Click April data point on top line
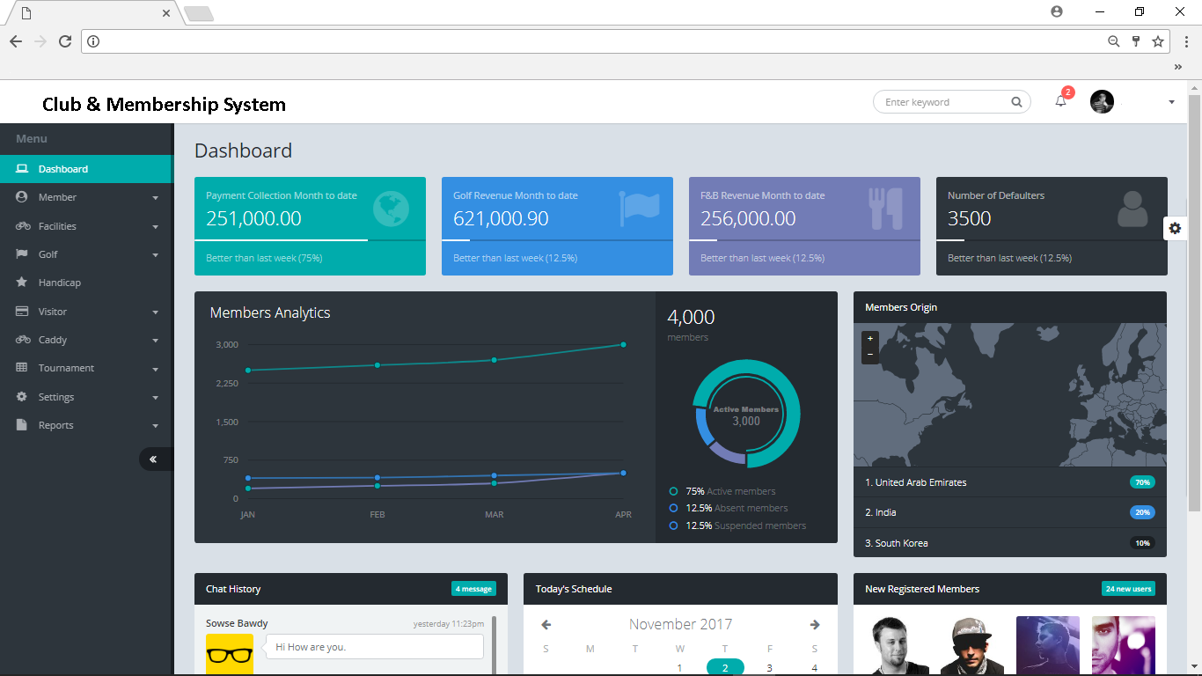This screenshot has height=676, width=1202. [x=623, y=344]
